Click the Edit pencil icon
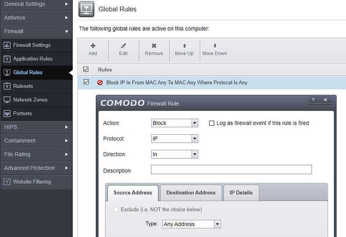346x237 pixels. pyautogui.click(x=123, y=46)
